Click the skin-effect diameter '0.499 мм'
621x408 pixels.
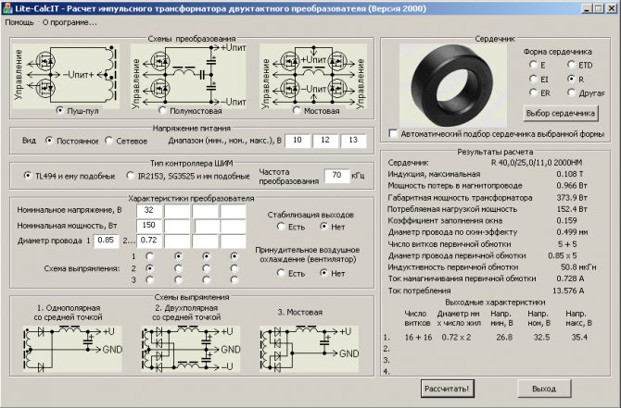pyautogui.click(x=572, y=232)
